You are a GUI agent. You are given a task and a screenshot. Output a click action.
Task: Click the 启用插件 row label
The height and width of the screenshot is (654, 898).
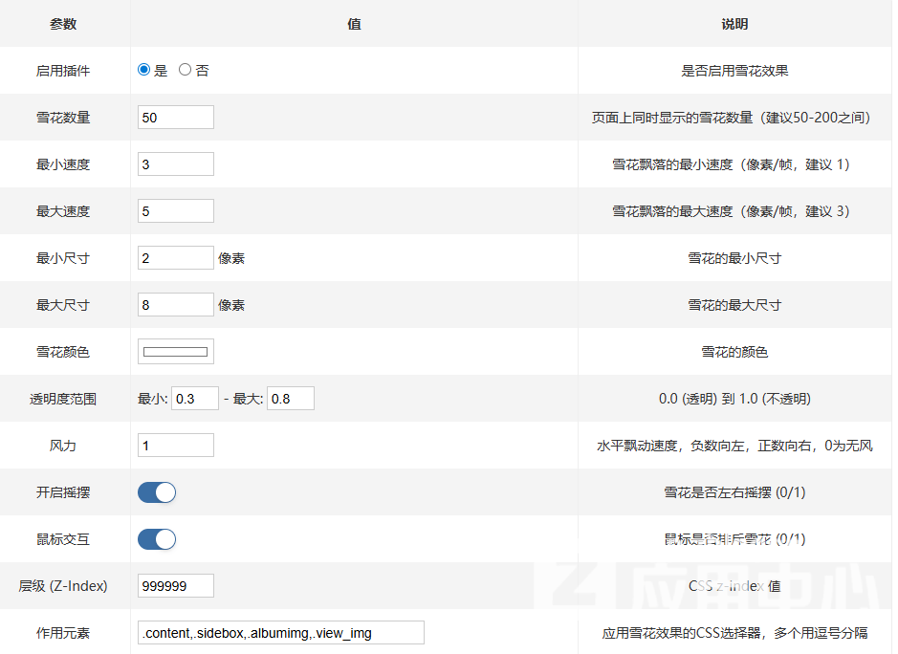(x=63, y=71)
